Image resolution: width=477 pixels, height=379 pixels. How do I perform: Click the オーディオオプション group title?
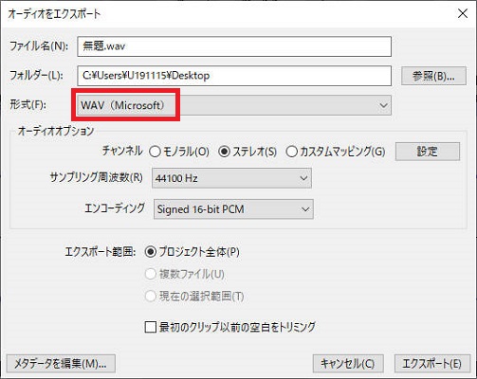click(56, 131)
